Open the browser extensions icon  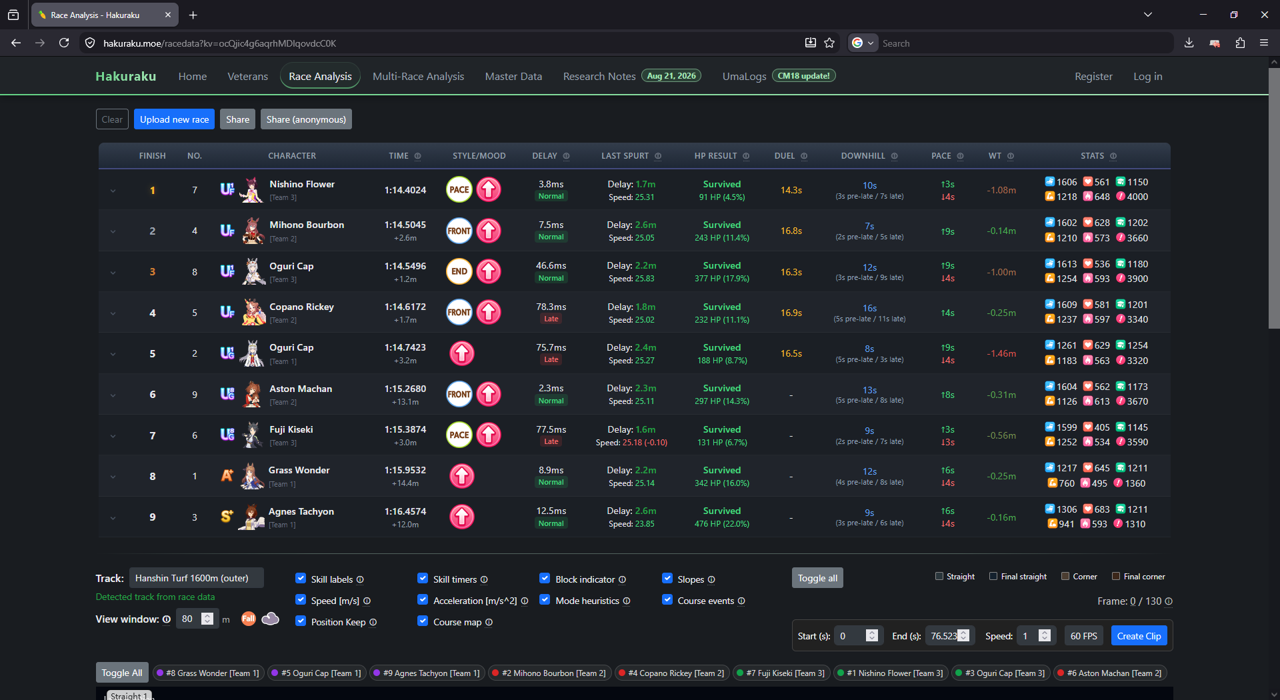1240,43
